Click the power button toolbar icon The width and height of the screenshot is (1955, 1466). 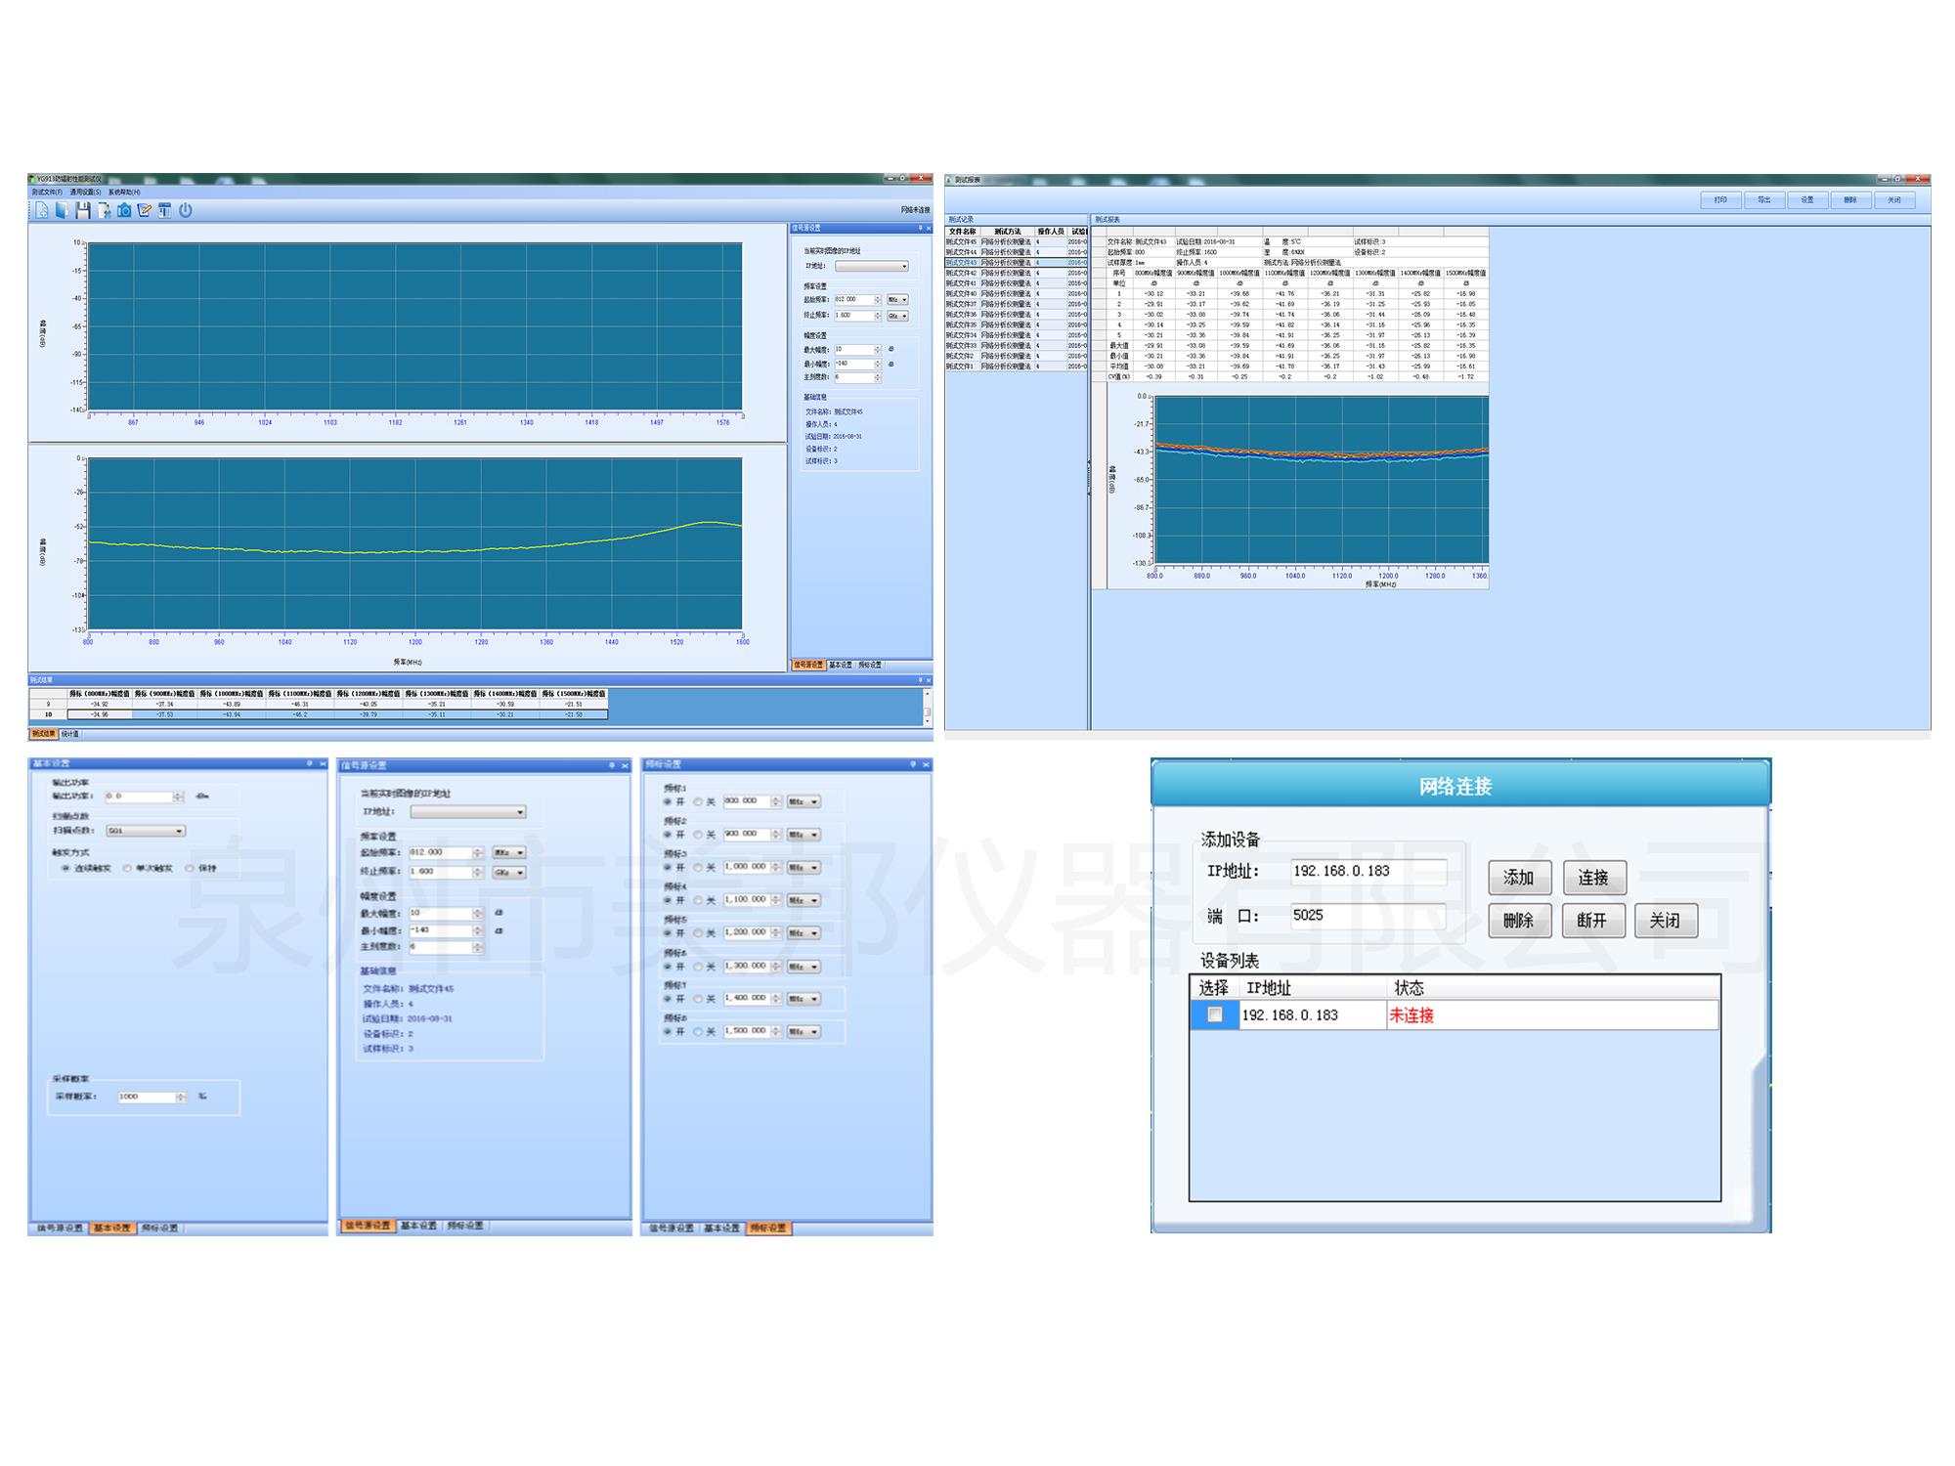tap(186, 210)
